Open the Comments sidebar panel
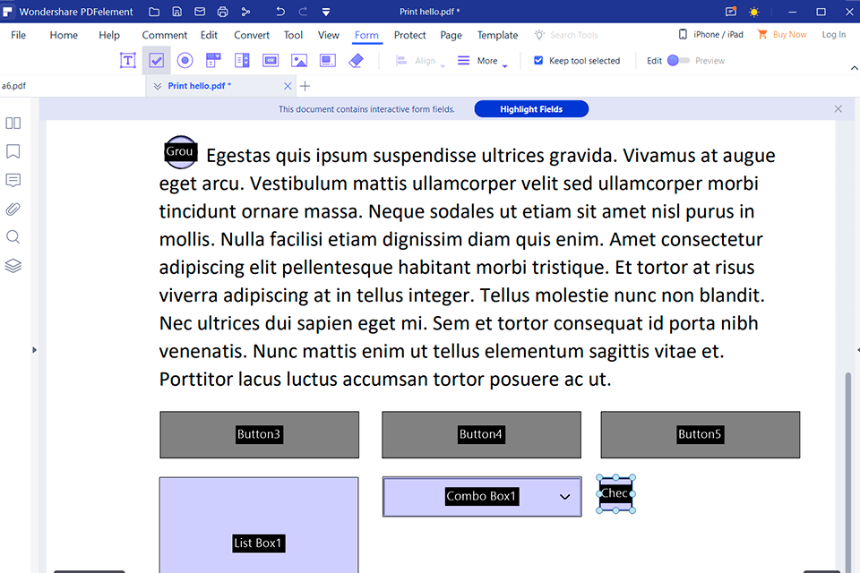 13,180
